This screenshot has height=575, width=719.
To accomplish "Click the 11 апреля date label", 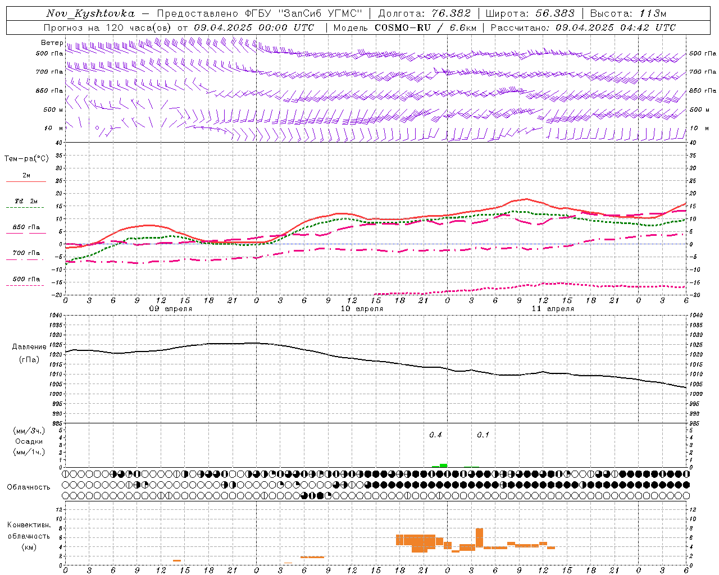I will tap(553, 309).
